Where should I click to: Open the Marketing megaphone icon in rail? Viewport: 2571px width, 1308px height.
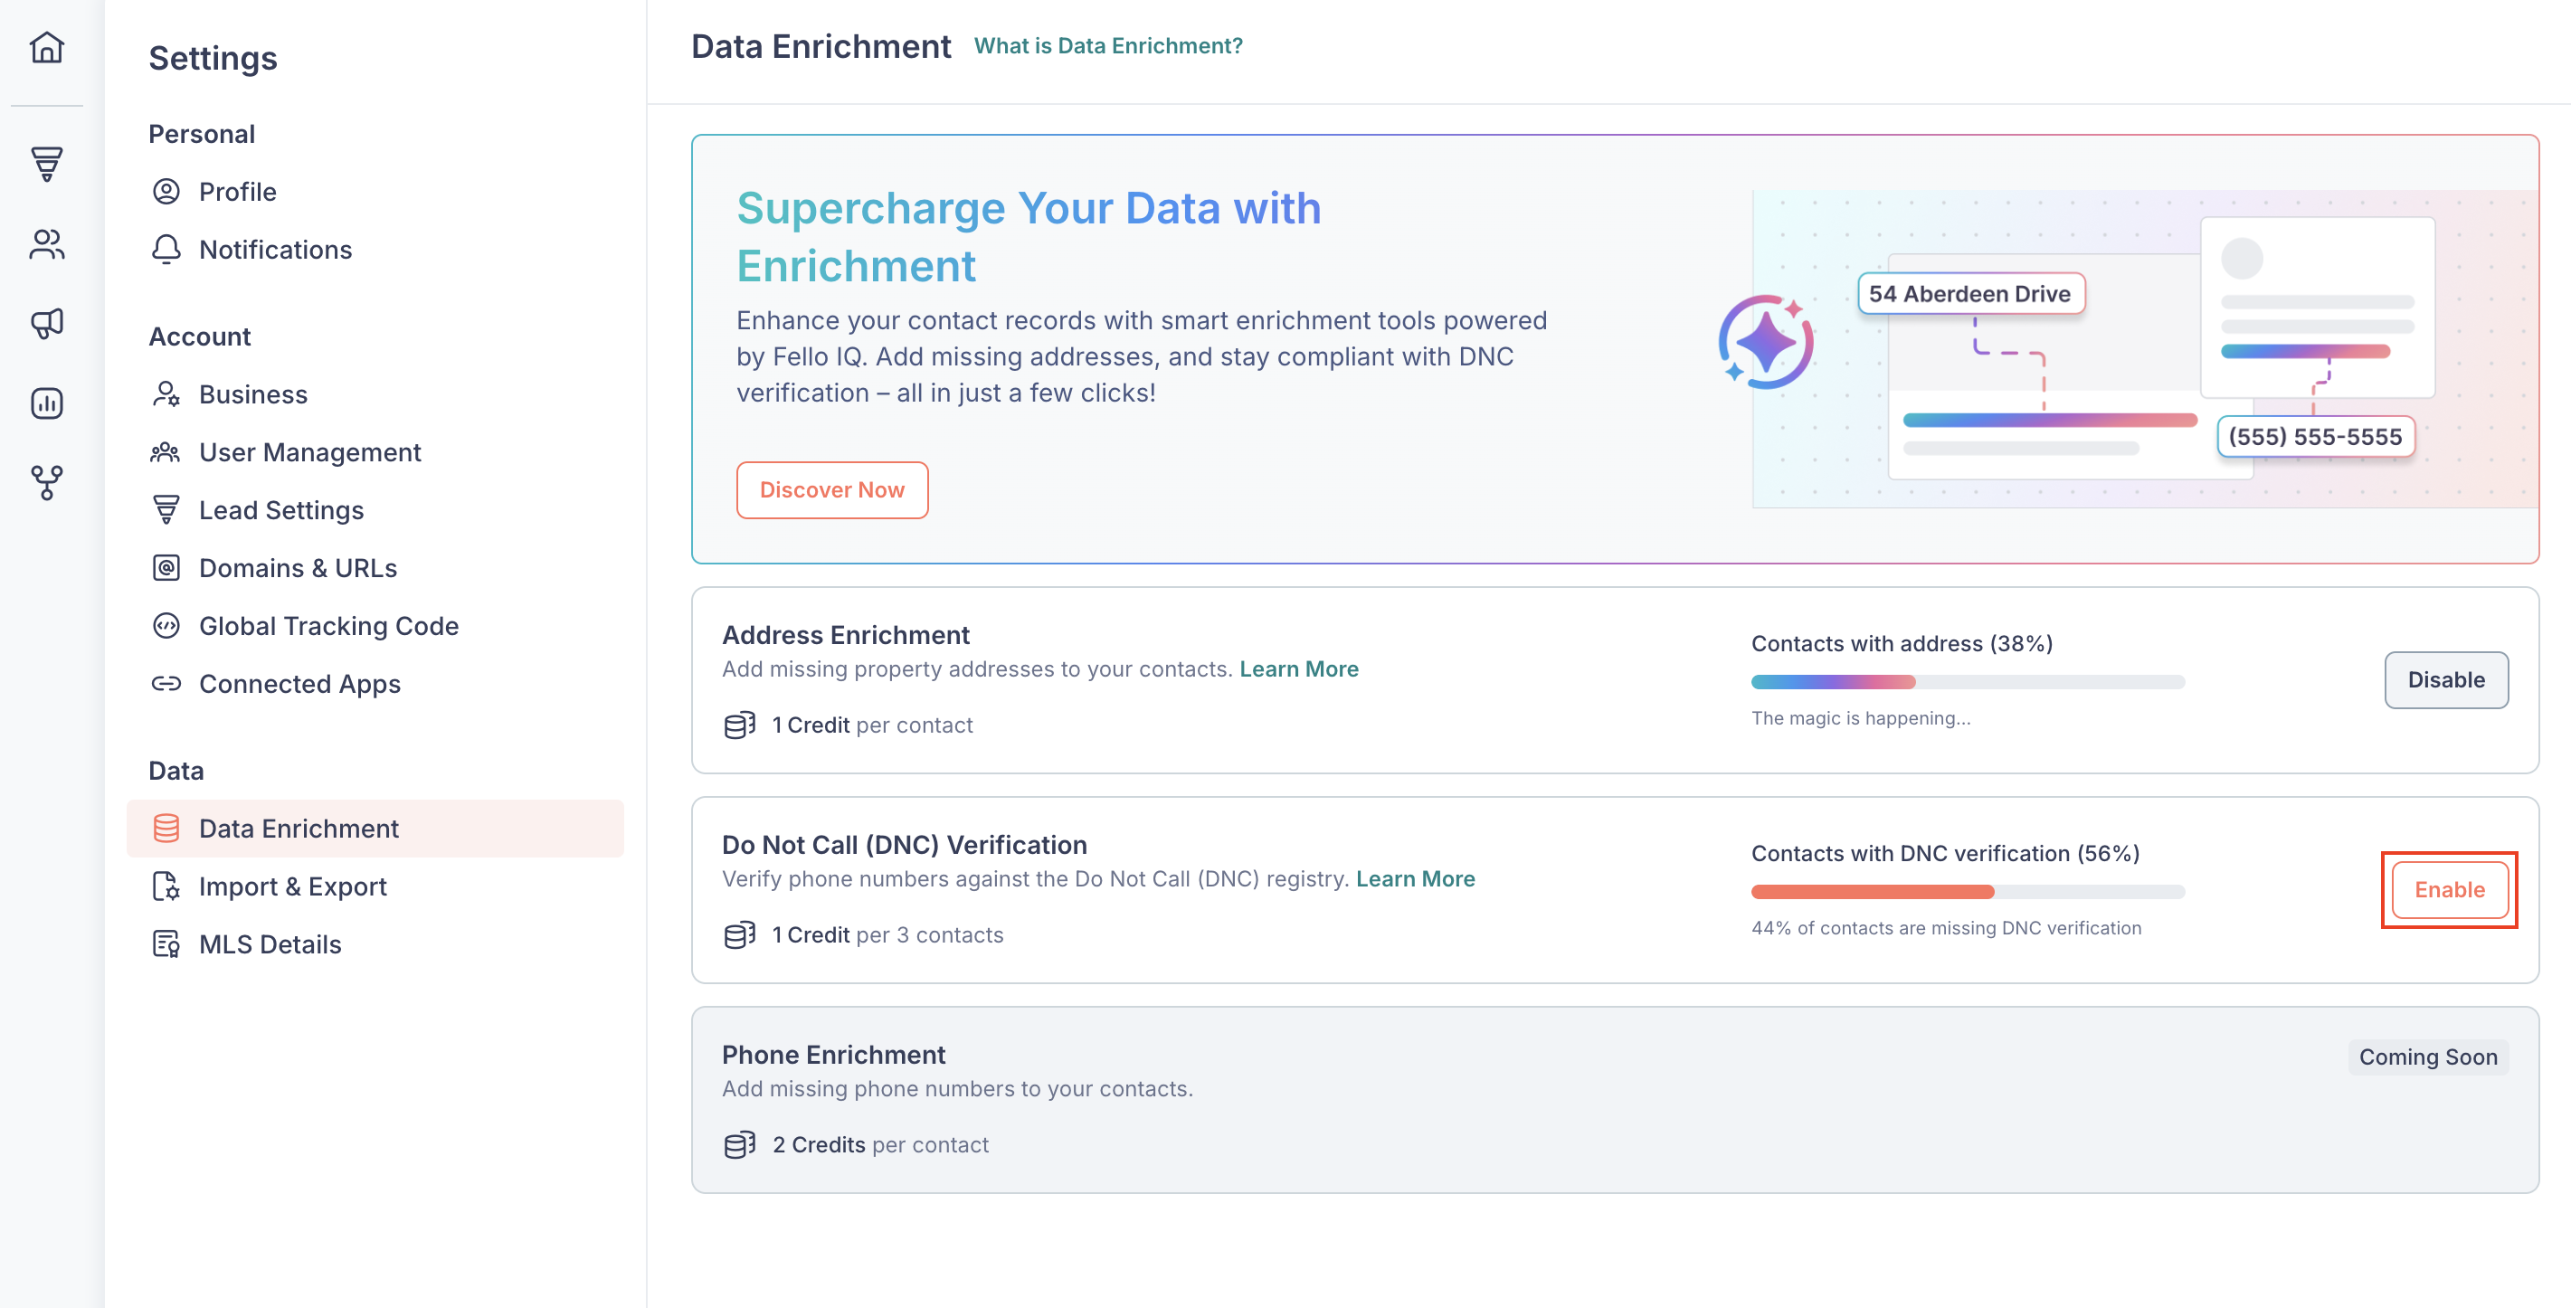pos(47,323)
